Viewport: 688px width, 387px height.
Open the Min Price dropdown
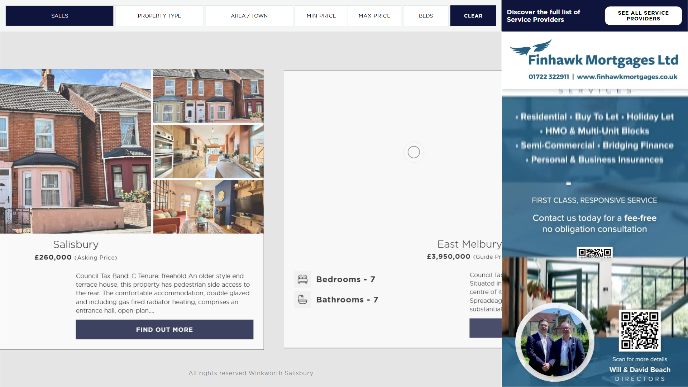point(321,16)
